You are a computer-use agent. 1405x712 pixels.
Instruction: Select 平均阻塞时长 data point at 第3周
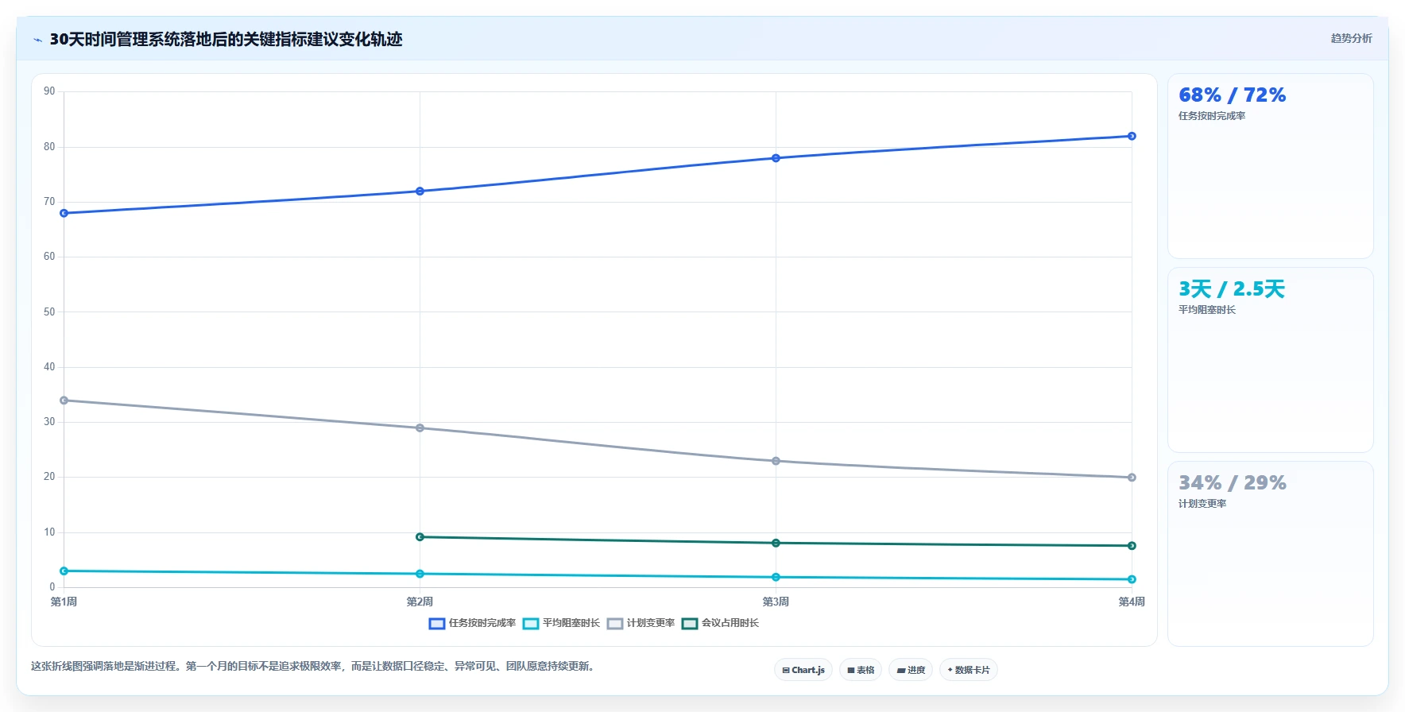pyautogui.click(x=776, y=577)
